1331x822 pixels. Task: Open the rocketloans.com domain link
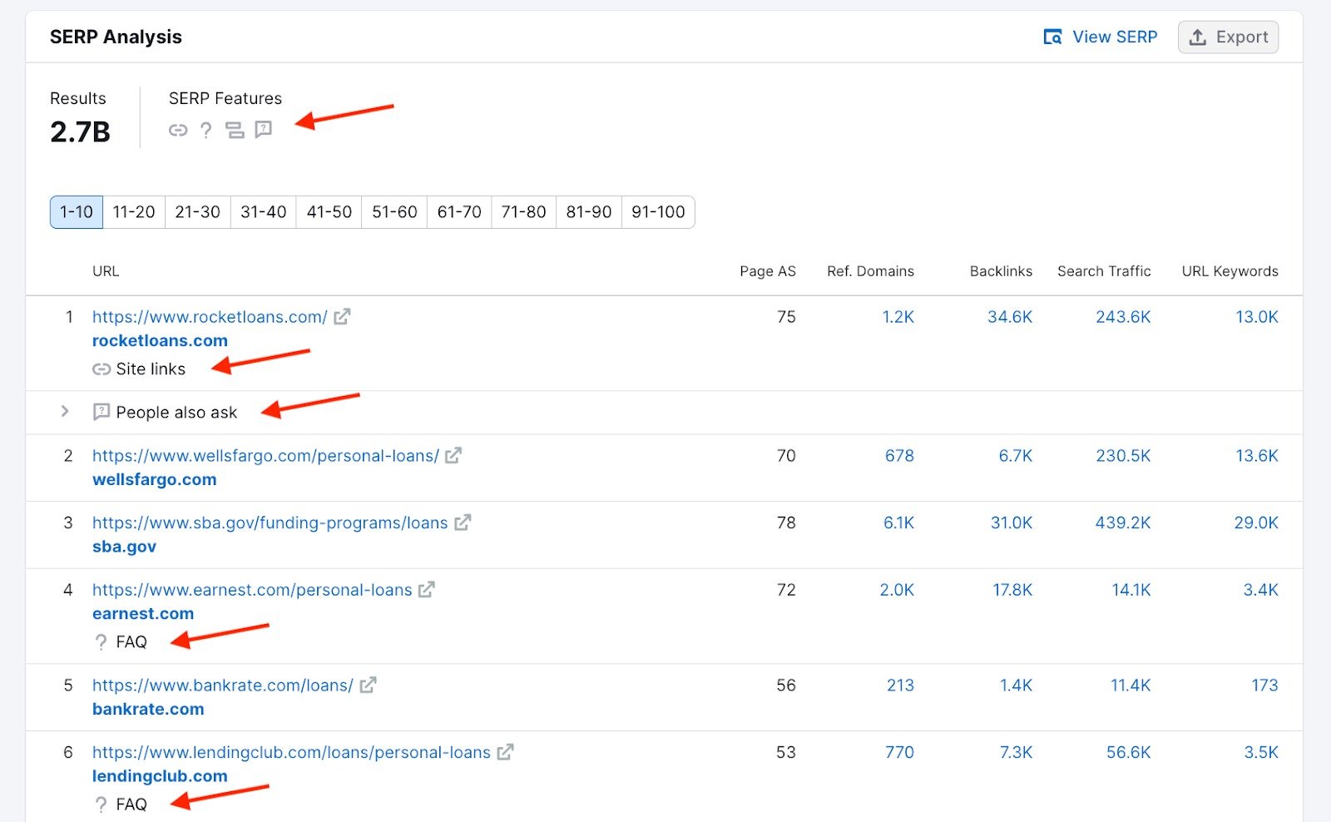pos(160,340)
